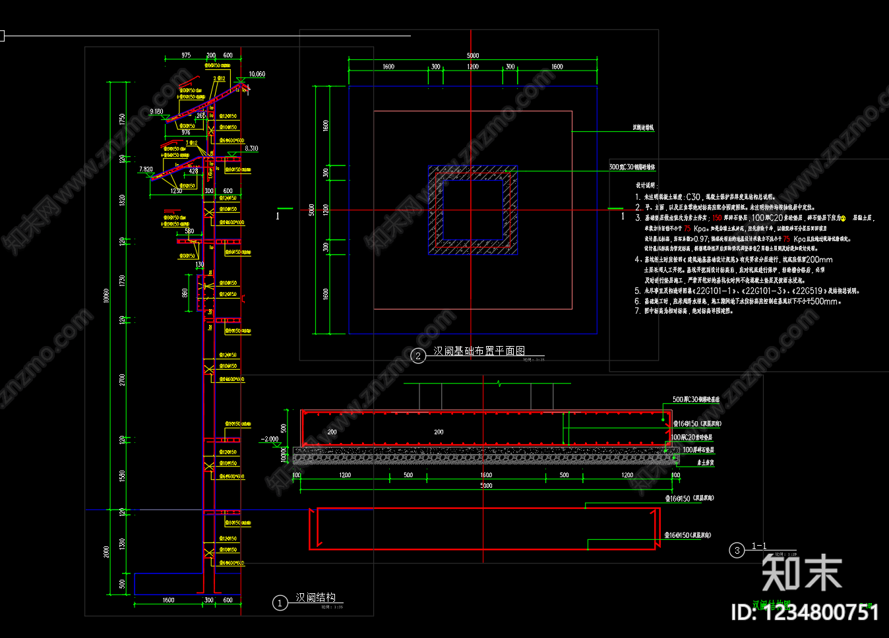889x638 pixels.
Task: Select the elevation mark "7.820"
Action: (x=146, y=169)
